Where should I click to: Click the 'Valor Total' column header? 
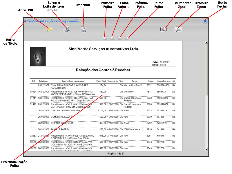[101, 81]
